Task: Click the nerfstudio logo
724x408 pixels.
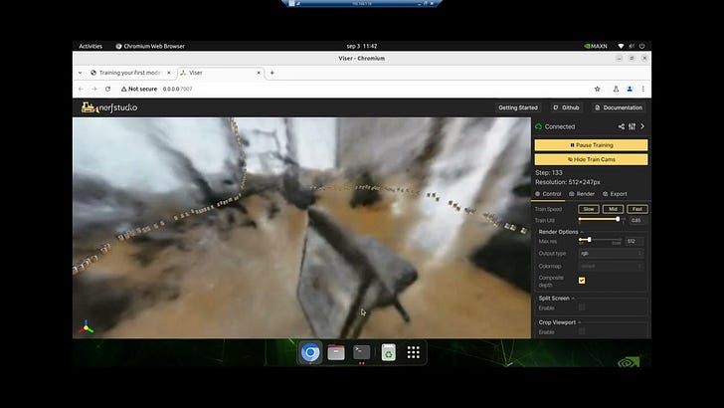Action: point(109,107)
